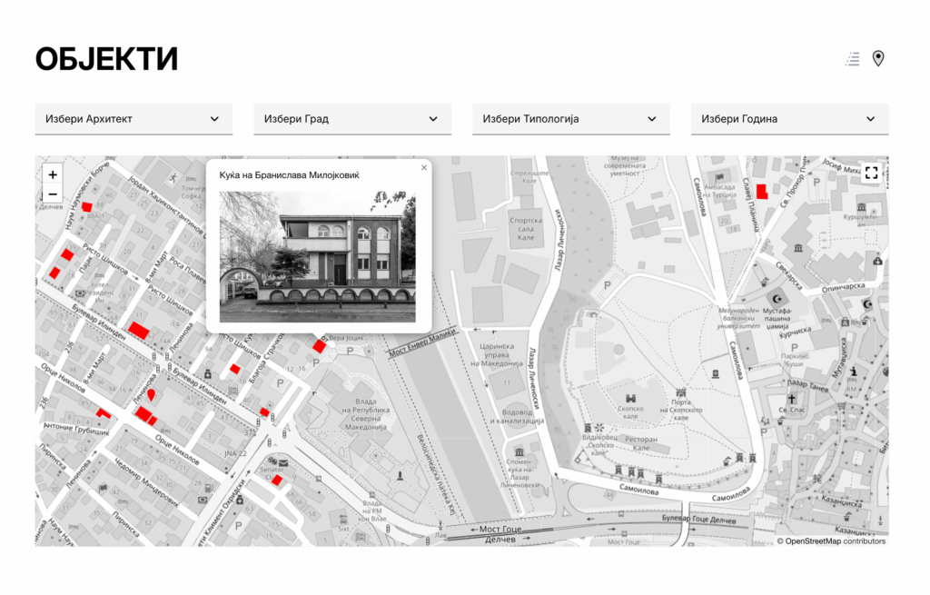
Task: Zoom out of the map
Action: pos(53,194)
